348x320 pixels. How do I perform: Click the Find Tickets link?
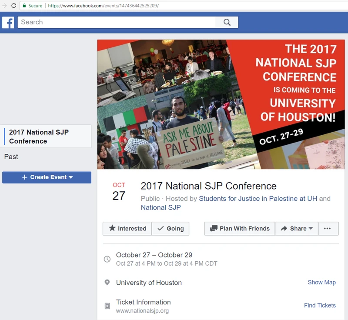click(x=320, y=305)
